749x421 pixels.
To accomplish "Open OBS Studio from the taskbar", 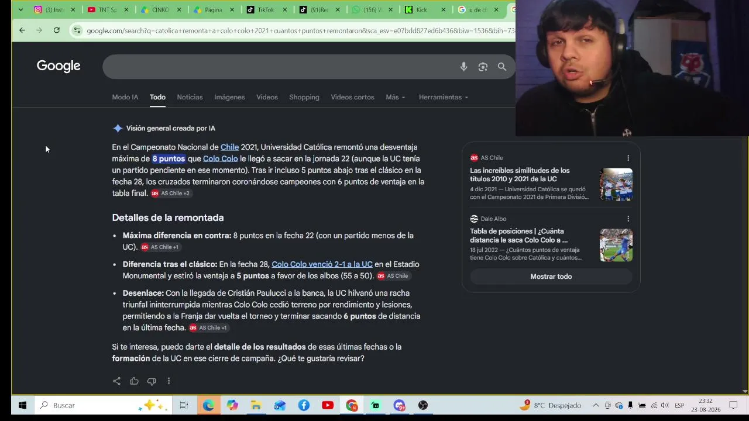I will coord(423,405).
